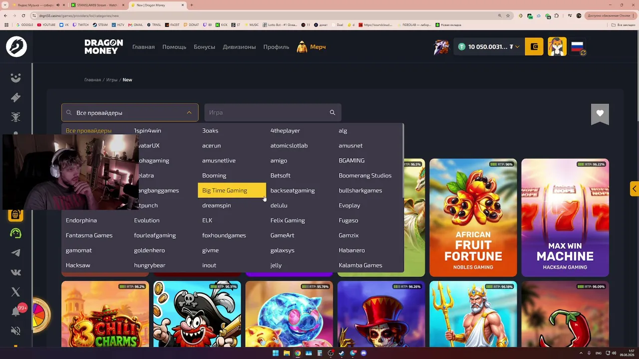
Task: Open the TWITCH bookmark
Action: click(x=81, y=24)
